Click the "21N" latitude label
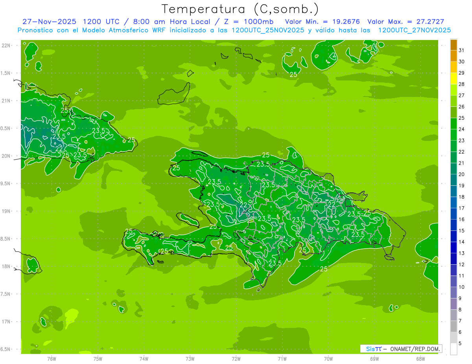The width and height of the screenshot is (472, 364). pyautogui.click(x=6, y=101)
